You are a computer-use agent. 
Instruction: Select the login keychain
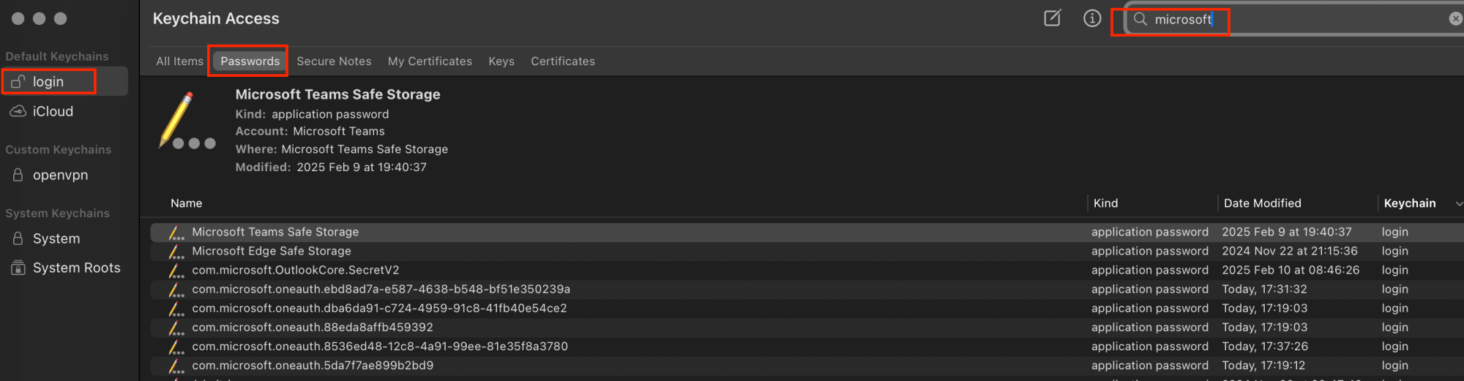64,81
